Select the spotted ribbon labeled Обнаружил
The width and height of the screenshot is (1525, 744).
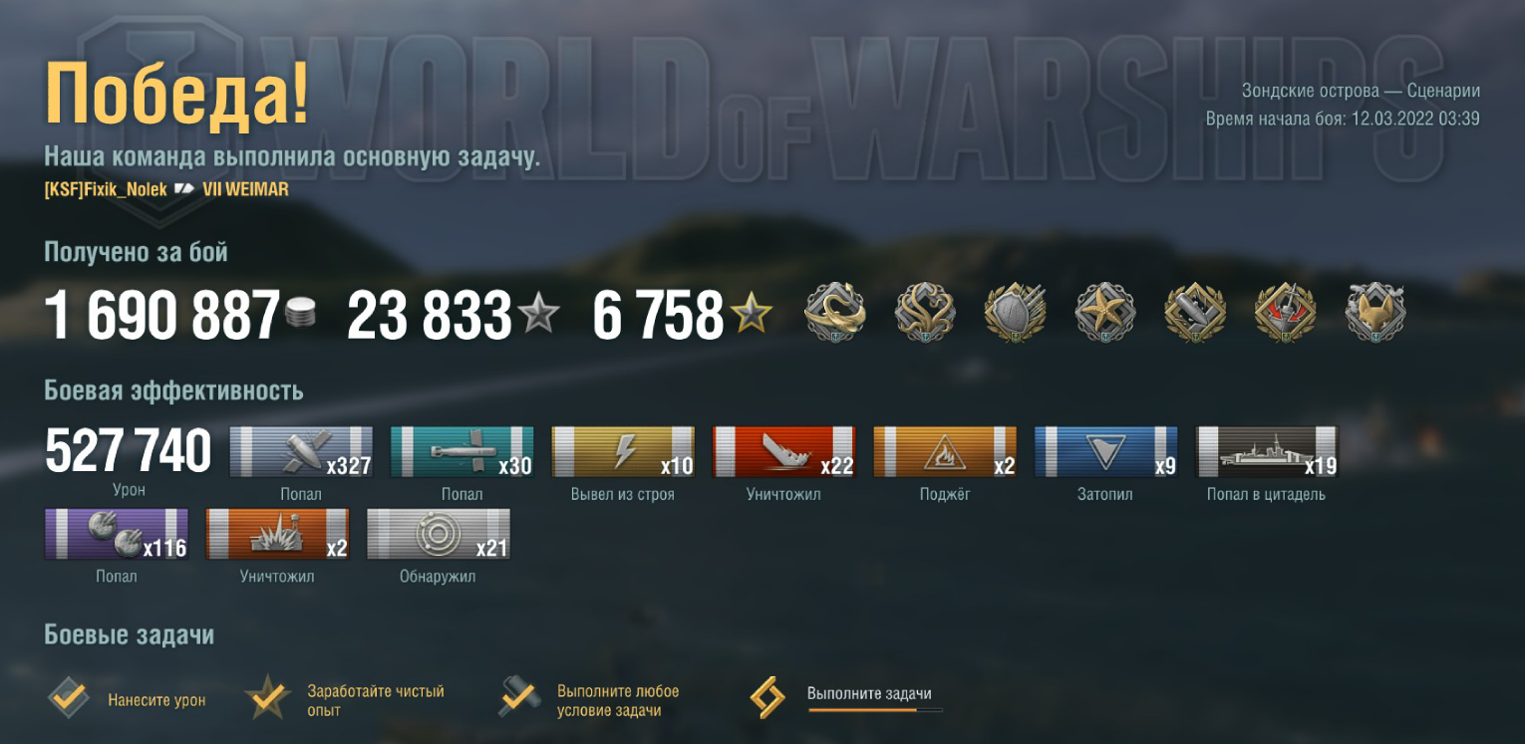[439, 534]
